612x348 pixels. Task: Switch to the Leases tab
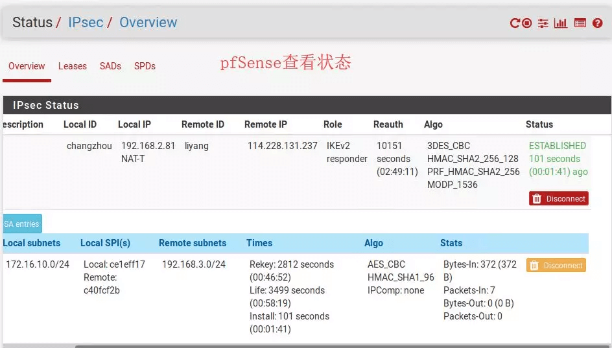(73, 66)
